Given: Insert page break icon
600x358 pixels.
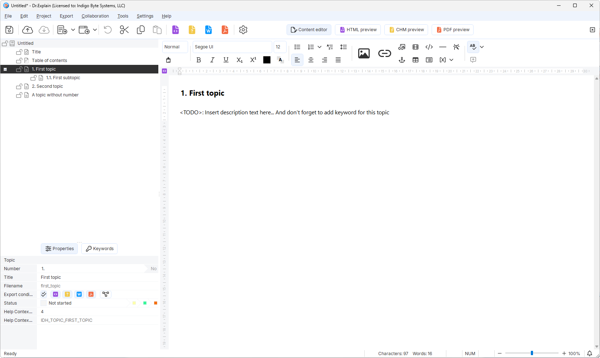Looking at the screenshot, I should point(456,47).
